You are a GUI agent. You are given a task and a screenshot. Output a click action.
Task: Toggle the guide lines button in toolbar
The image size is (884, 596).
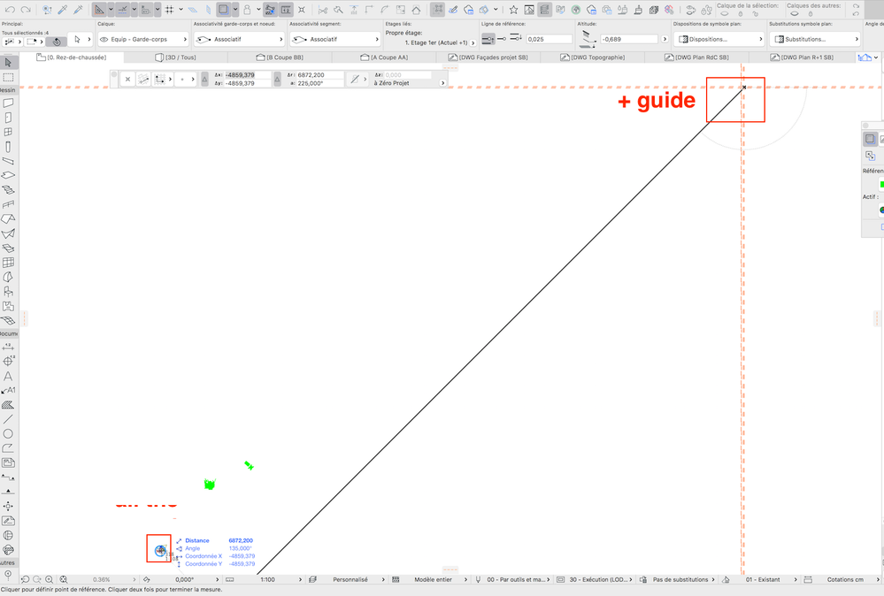pyautogui.click(x=99, y=10)
